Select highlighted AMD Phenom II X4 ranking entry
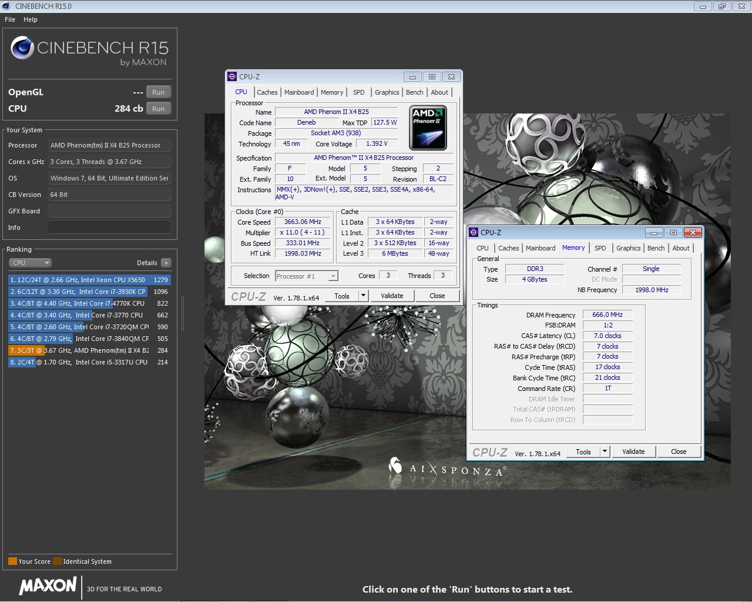 tap(89, 350)
